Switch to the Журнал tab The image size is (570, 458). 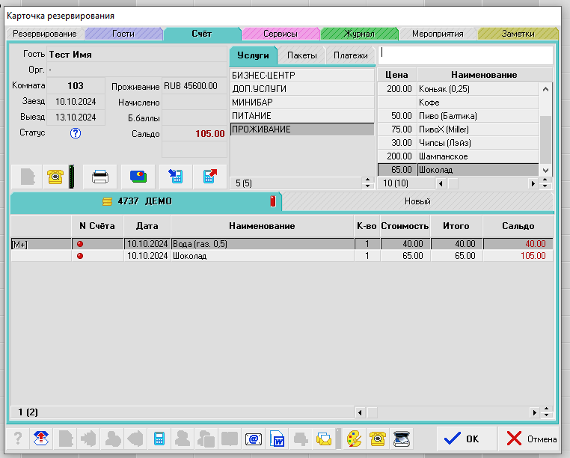pos(359,34)
